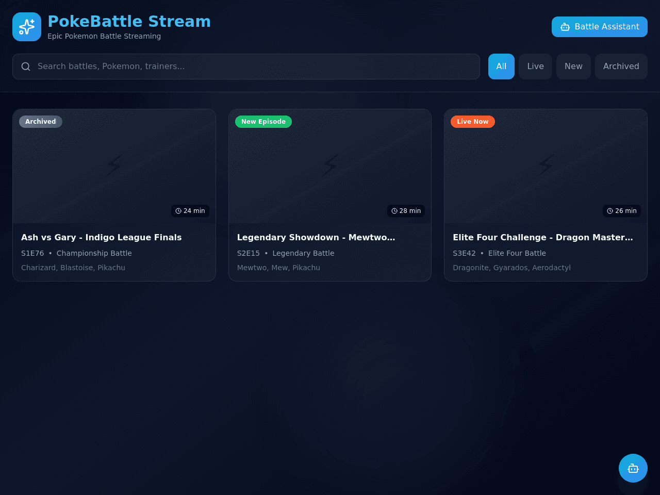Select the All filter tab
The width and height of the screenshot is (660, 495).
point(501,67)
